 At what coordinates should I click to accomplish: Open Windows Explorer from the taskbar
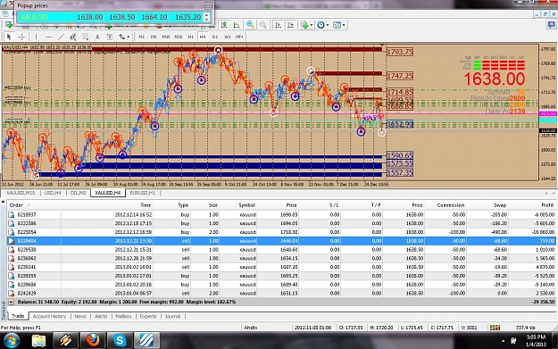point(38,340)
